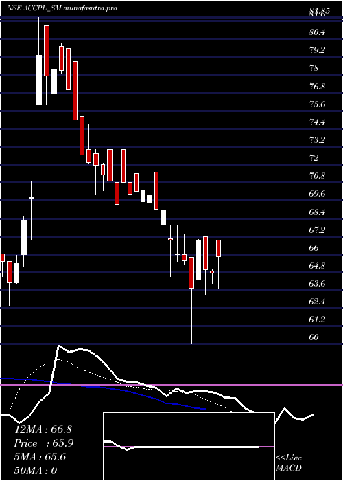Click the <<Live MACD label
343x481 pixels.
[x=289, y=463]
